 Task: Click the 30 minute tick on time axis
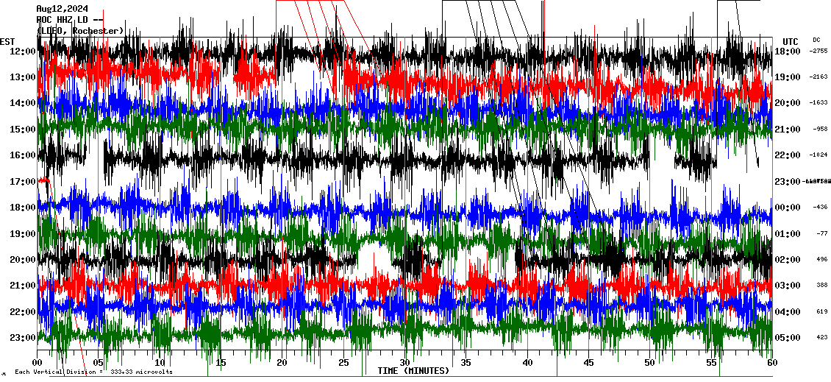(404, 363)
